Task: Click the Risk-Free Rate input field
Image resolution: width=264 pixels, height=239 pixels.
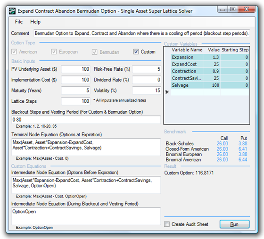Action: coord(147,69)
